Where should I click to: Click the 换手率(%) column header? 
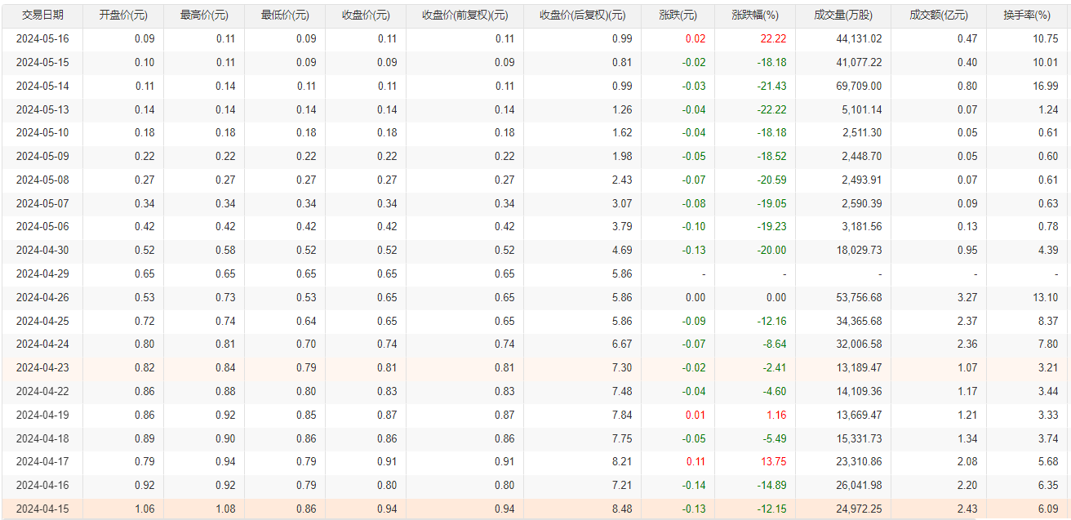tap(1027, 16)
